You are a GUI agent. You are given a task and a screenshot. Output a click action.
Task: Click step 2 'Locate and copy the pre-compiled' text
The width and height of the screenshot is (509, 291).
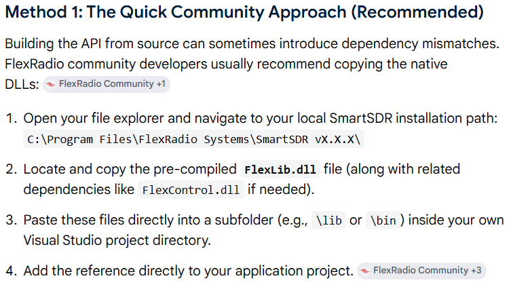[130, 170]
